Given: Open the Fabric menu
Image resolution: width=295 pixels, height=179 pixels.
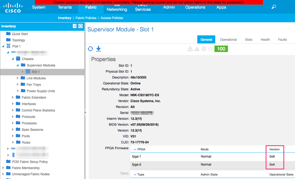Looking at the screenshot, I should 91,7.
